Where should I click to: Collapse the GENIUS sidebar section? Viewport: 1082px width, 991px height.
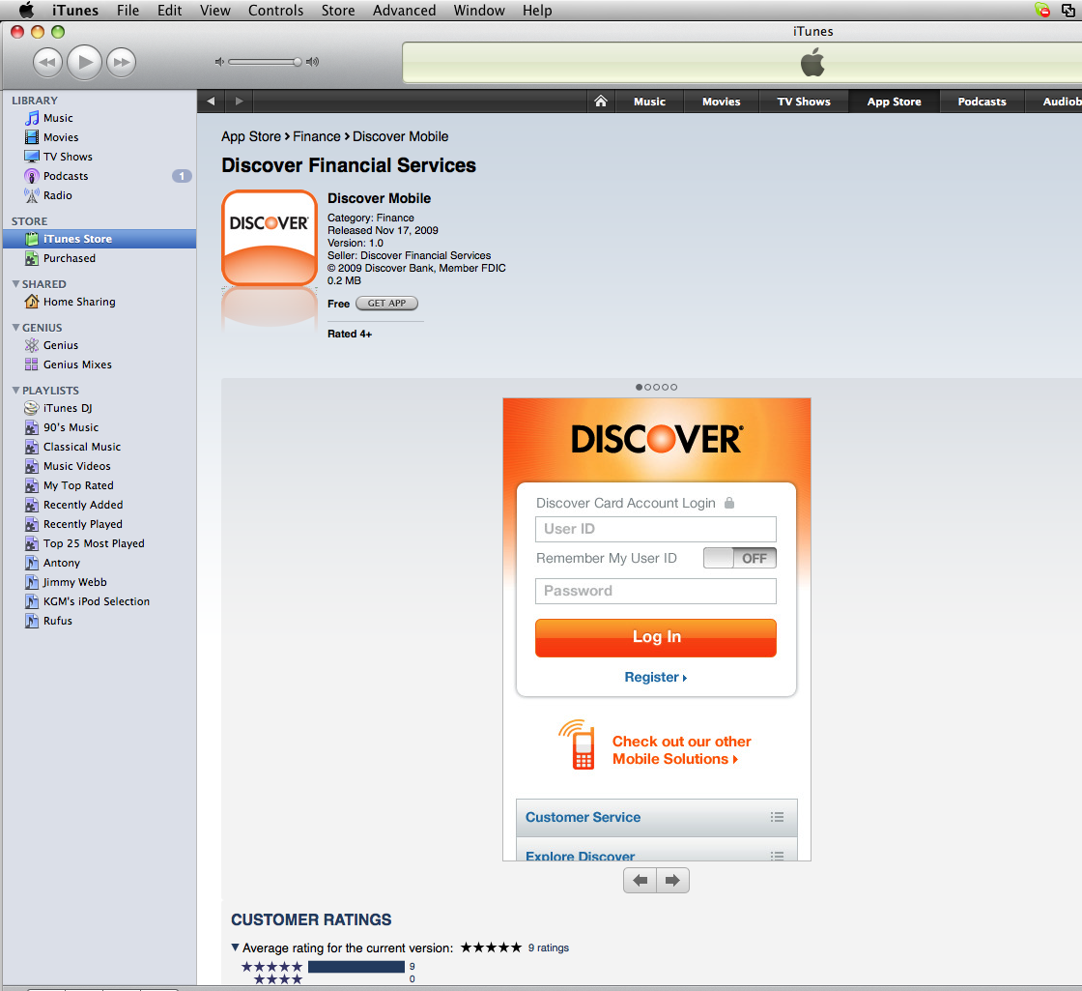[x=15, y=328]
